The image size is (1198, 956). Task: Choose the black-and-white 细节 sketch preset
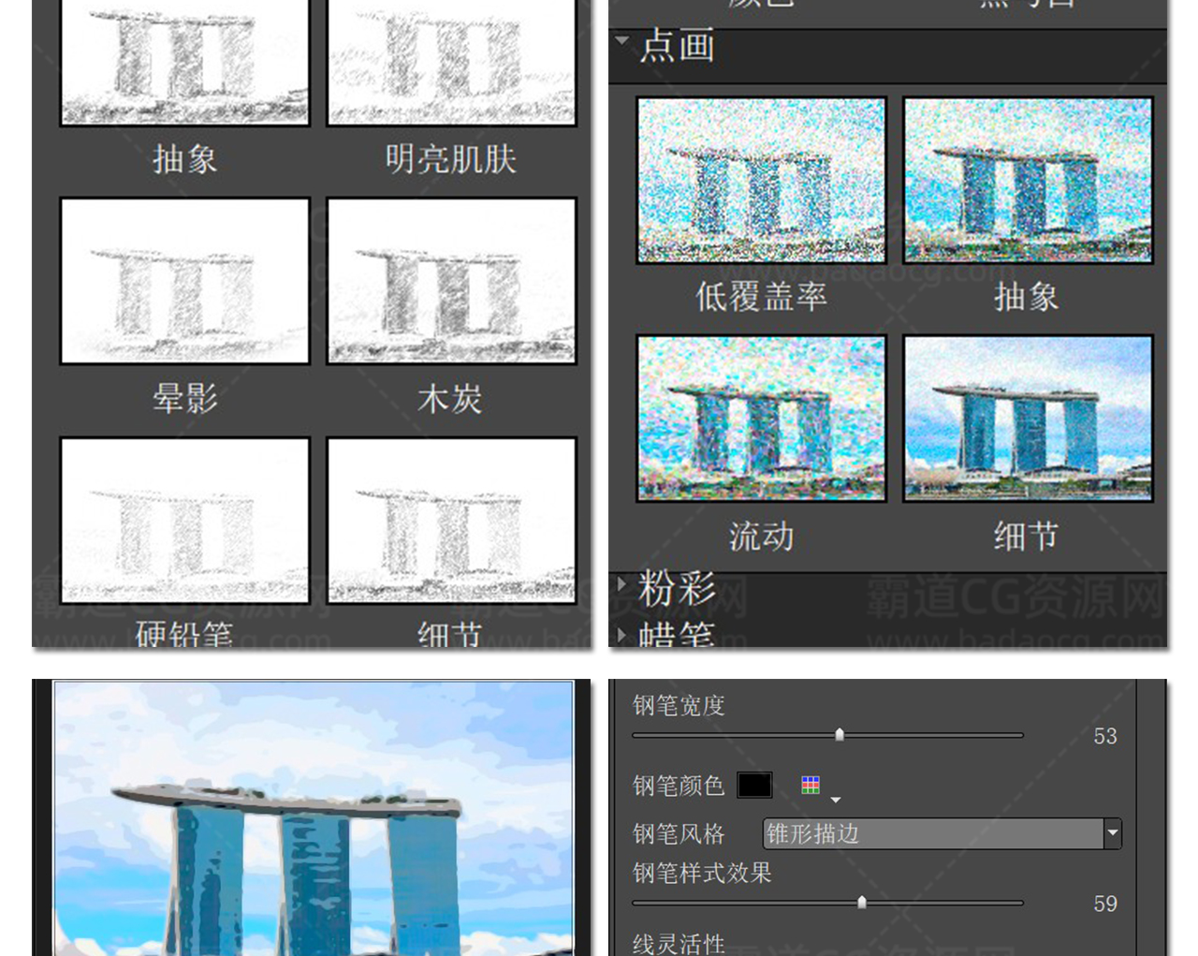pos(451,521)
